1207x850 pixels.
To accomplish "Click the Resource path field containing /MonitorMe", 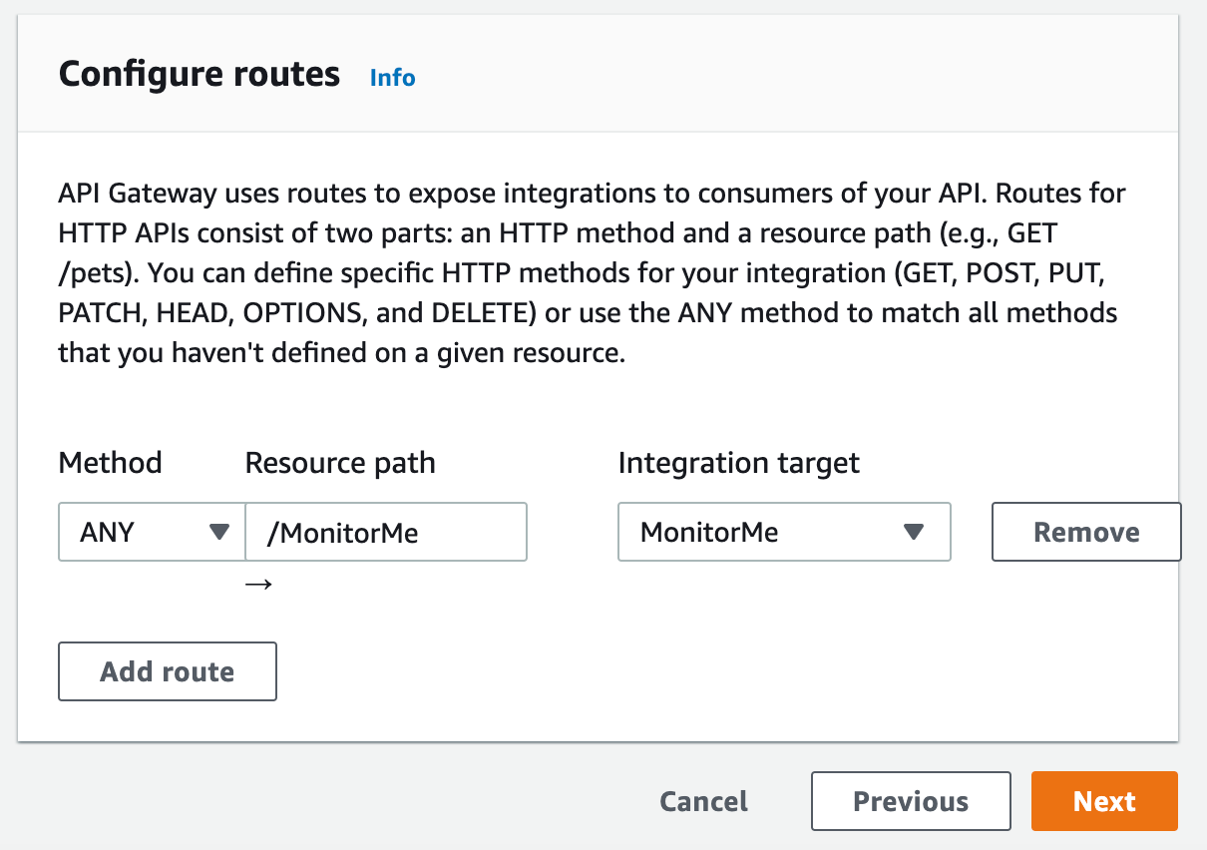I will tap(386, 532).
